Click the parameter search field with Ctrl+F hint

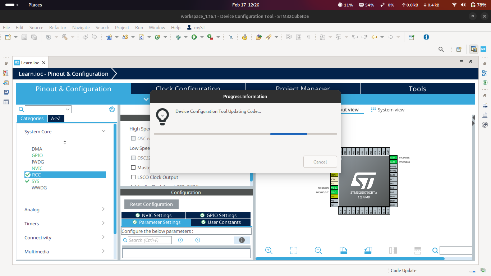click(150, 240)
